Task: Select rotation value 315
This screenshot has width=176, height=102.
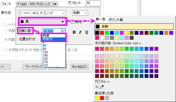Action: tap(54, 65)
